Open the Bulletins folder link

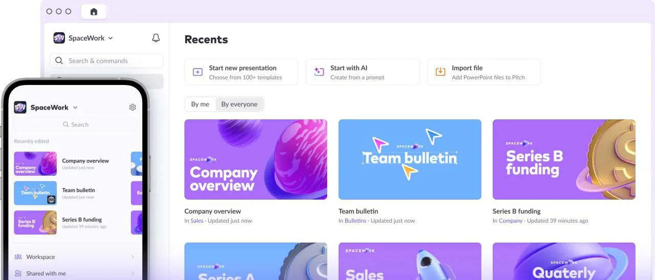(355, 221)
